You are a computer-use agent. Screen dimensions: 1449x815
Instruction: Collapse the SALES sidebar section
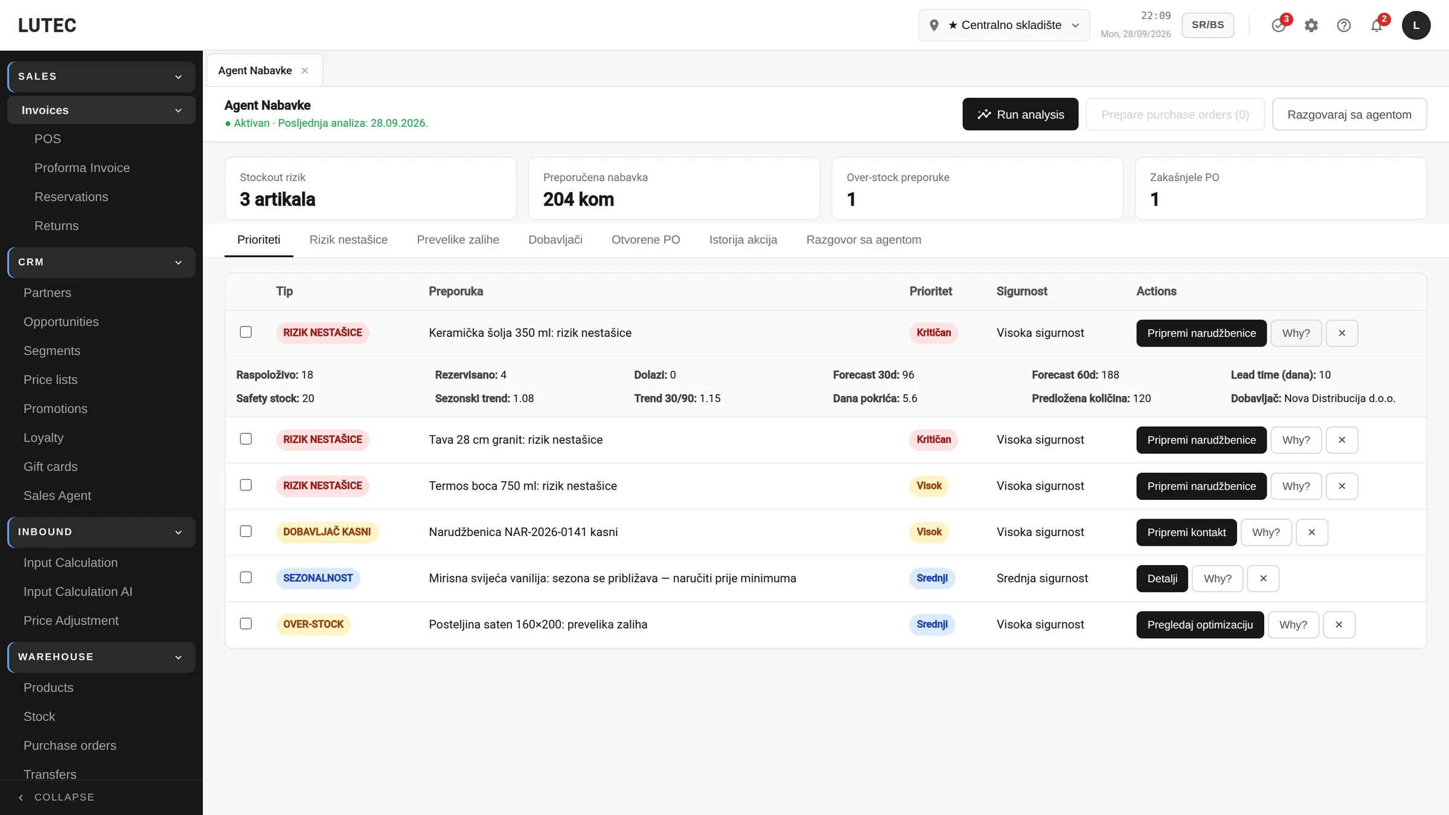tap(101, 77)
